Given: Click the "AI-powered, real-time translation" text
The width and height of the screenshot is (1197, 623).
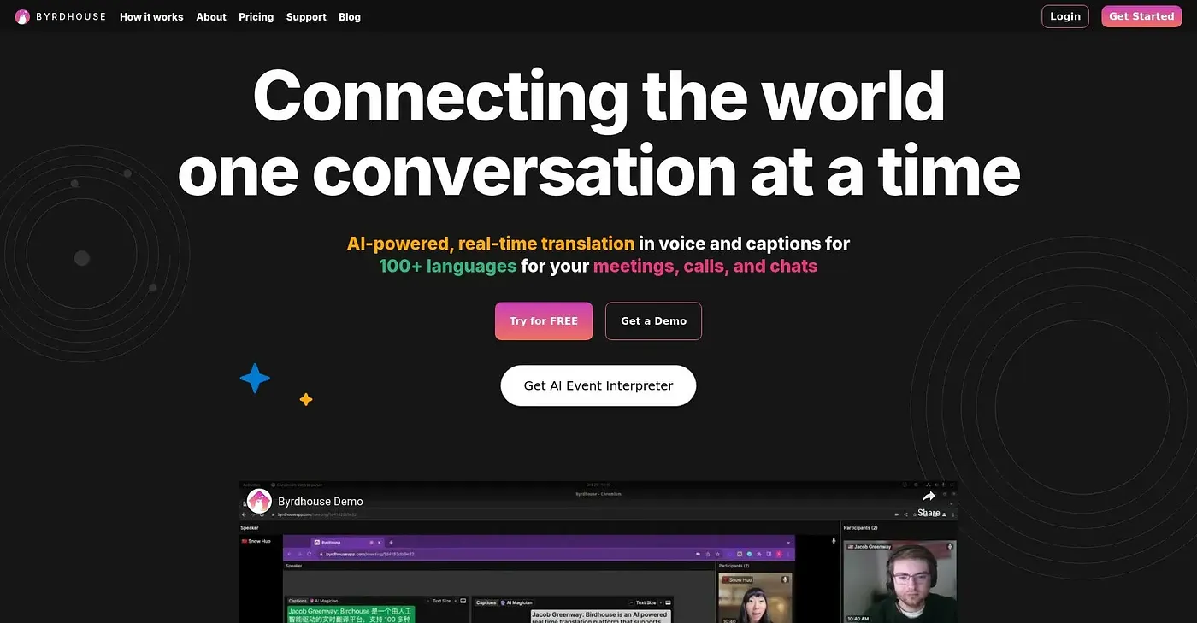Looking at the screenshot, I should pyautogui.click(x=491, y=244).
